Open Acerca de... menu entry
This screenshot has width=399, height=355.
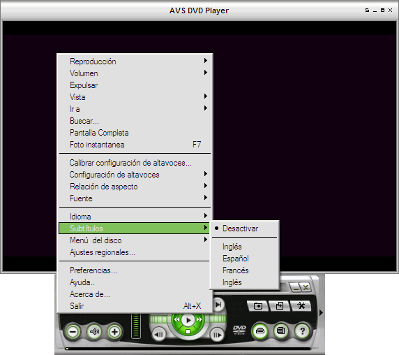pos(135,294)
